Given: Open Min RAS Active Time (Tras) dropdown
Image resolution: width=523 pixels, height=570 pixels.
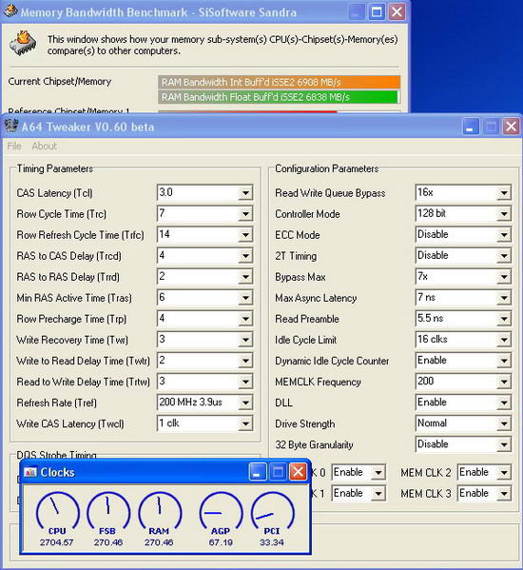Looking at the screenshot, I should [245, 298].
